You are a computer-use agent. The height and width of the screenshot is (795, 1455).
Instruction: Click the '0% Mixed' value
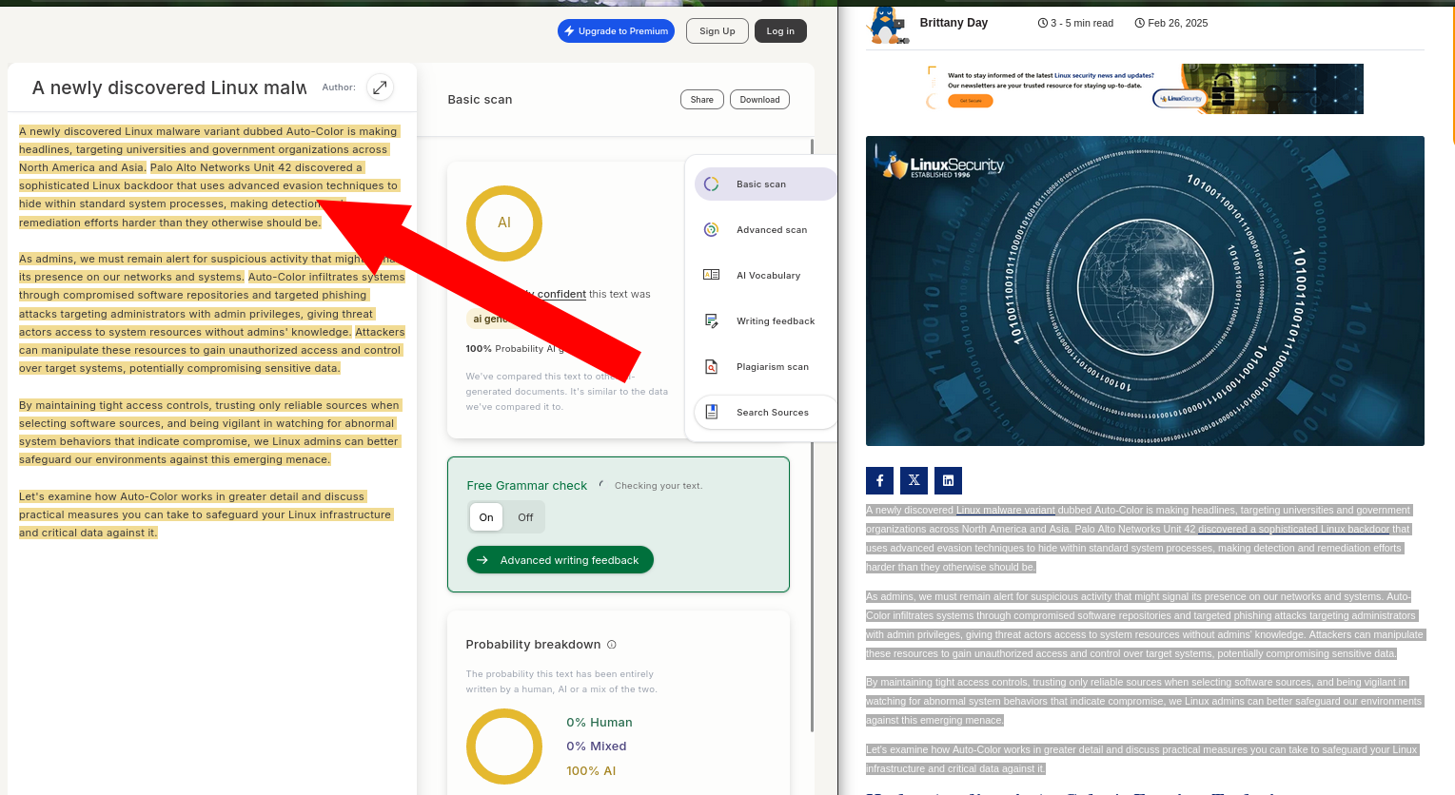(597, 747)
